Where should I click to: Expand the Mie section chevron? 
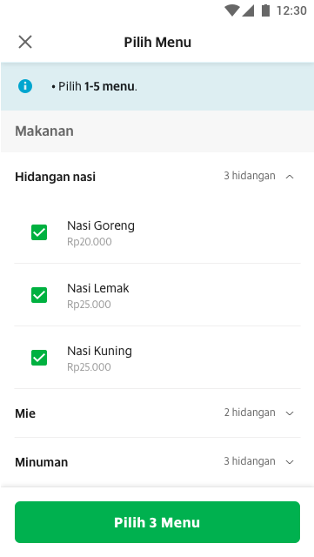pos(290,413)
